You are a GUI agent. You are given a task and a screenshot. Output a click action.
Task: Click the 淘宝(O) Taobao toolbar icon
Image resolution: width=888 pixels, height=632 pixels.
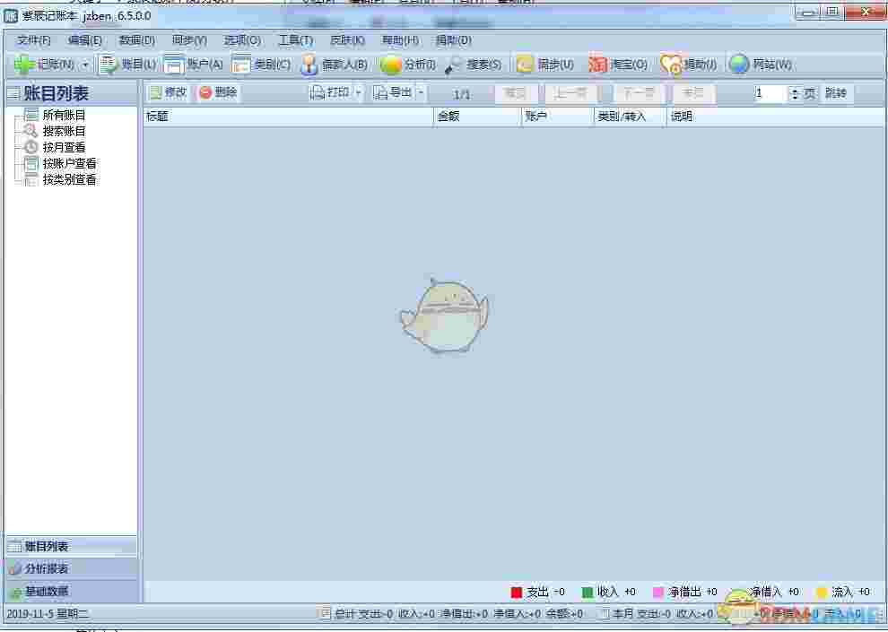pos(597,65)
